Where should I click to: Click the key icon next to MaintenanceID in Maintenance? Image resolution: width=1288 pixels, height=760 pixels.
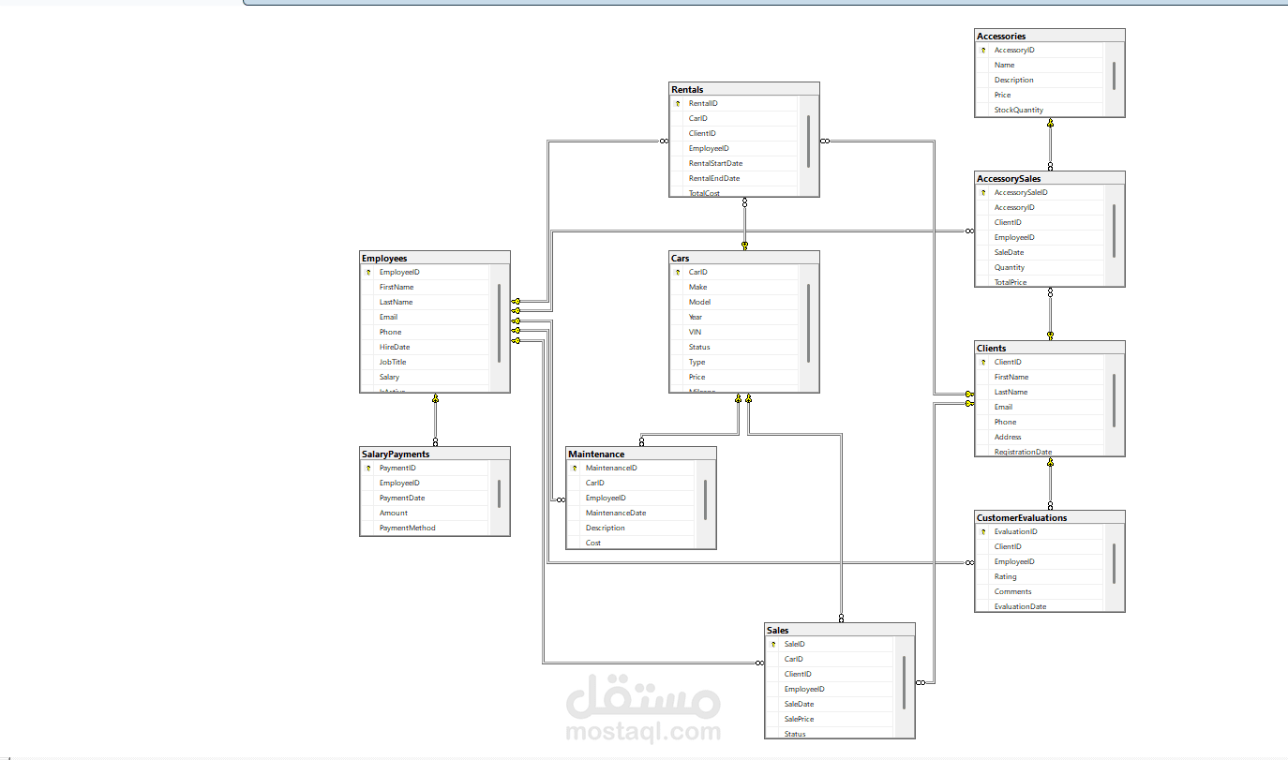coord(575,467)
